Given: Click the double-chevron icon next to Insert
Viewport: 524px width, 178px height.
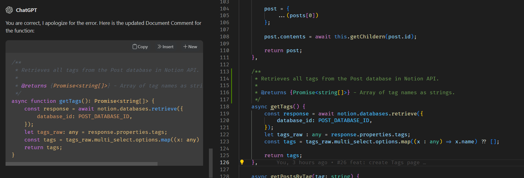Looking at the screenshot, I should pos(159,47).
